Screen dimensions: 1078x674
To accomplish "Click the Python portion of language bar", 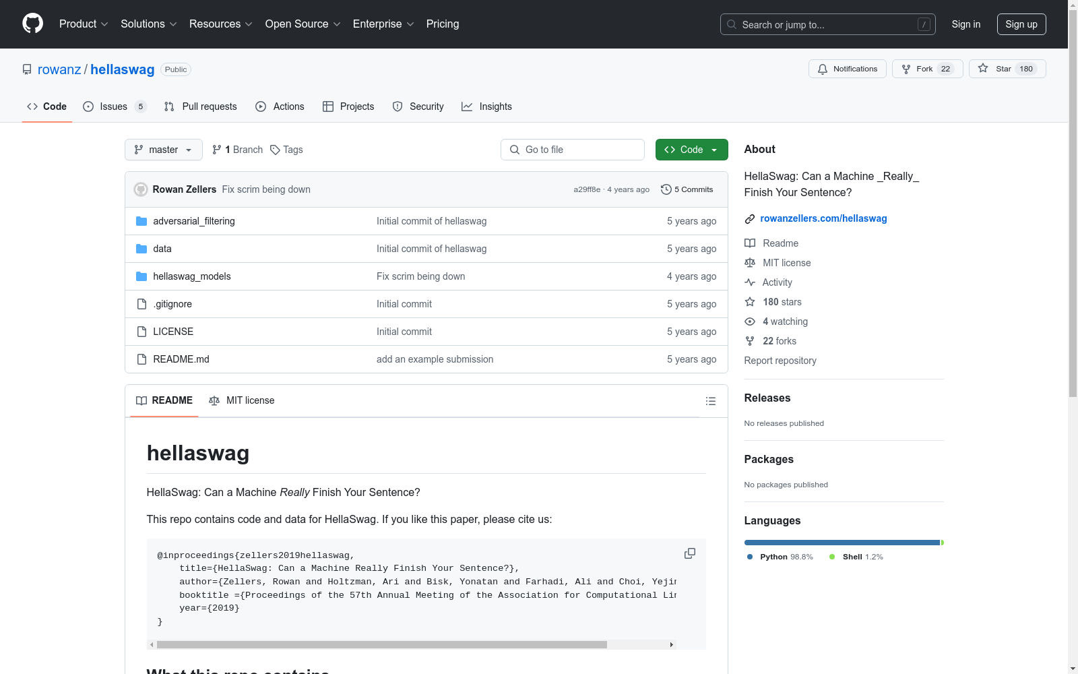I will tap(842, 543).
